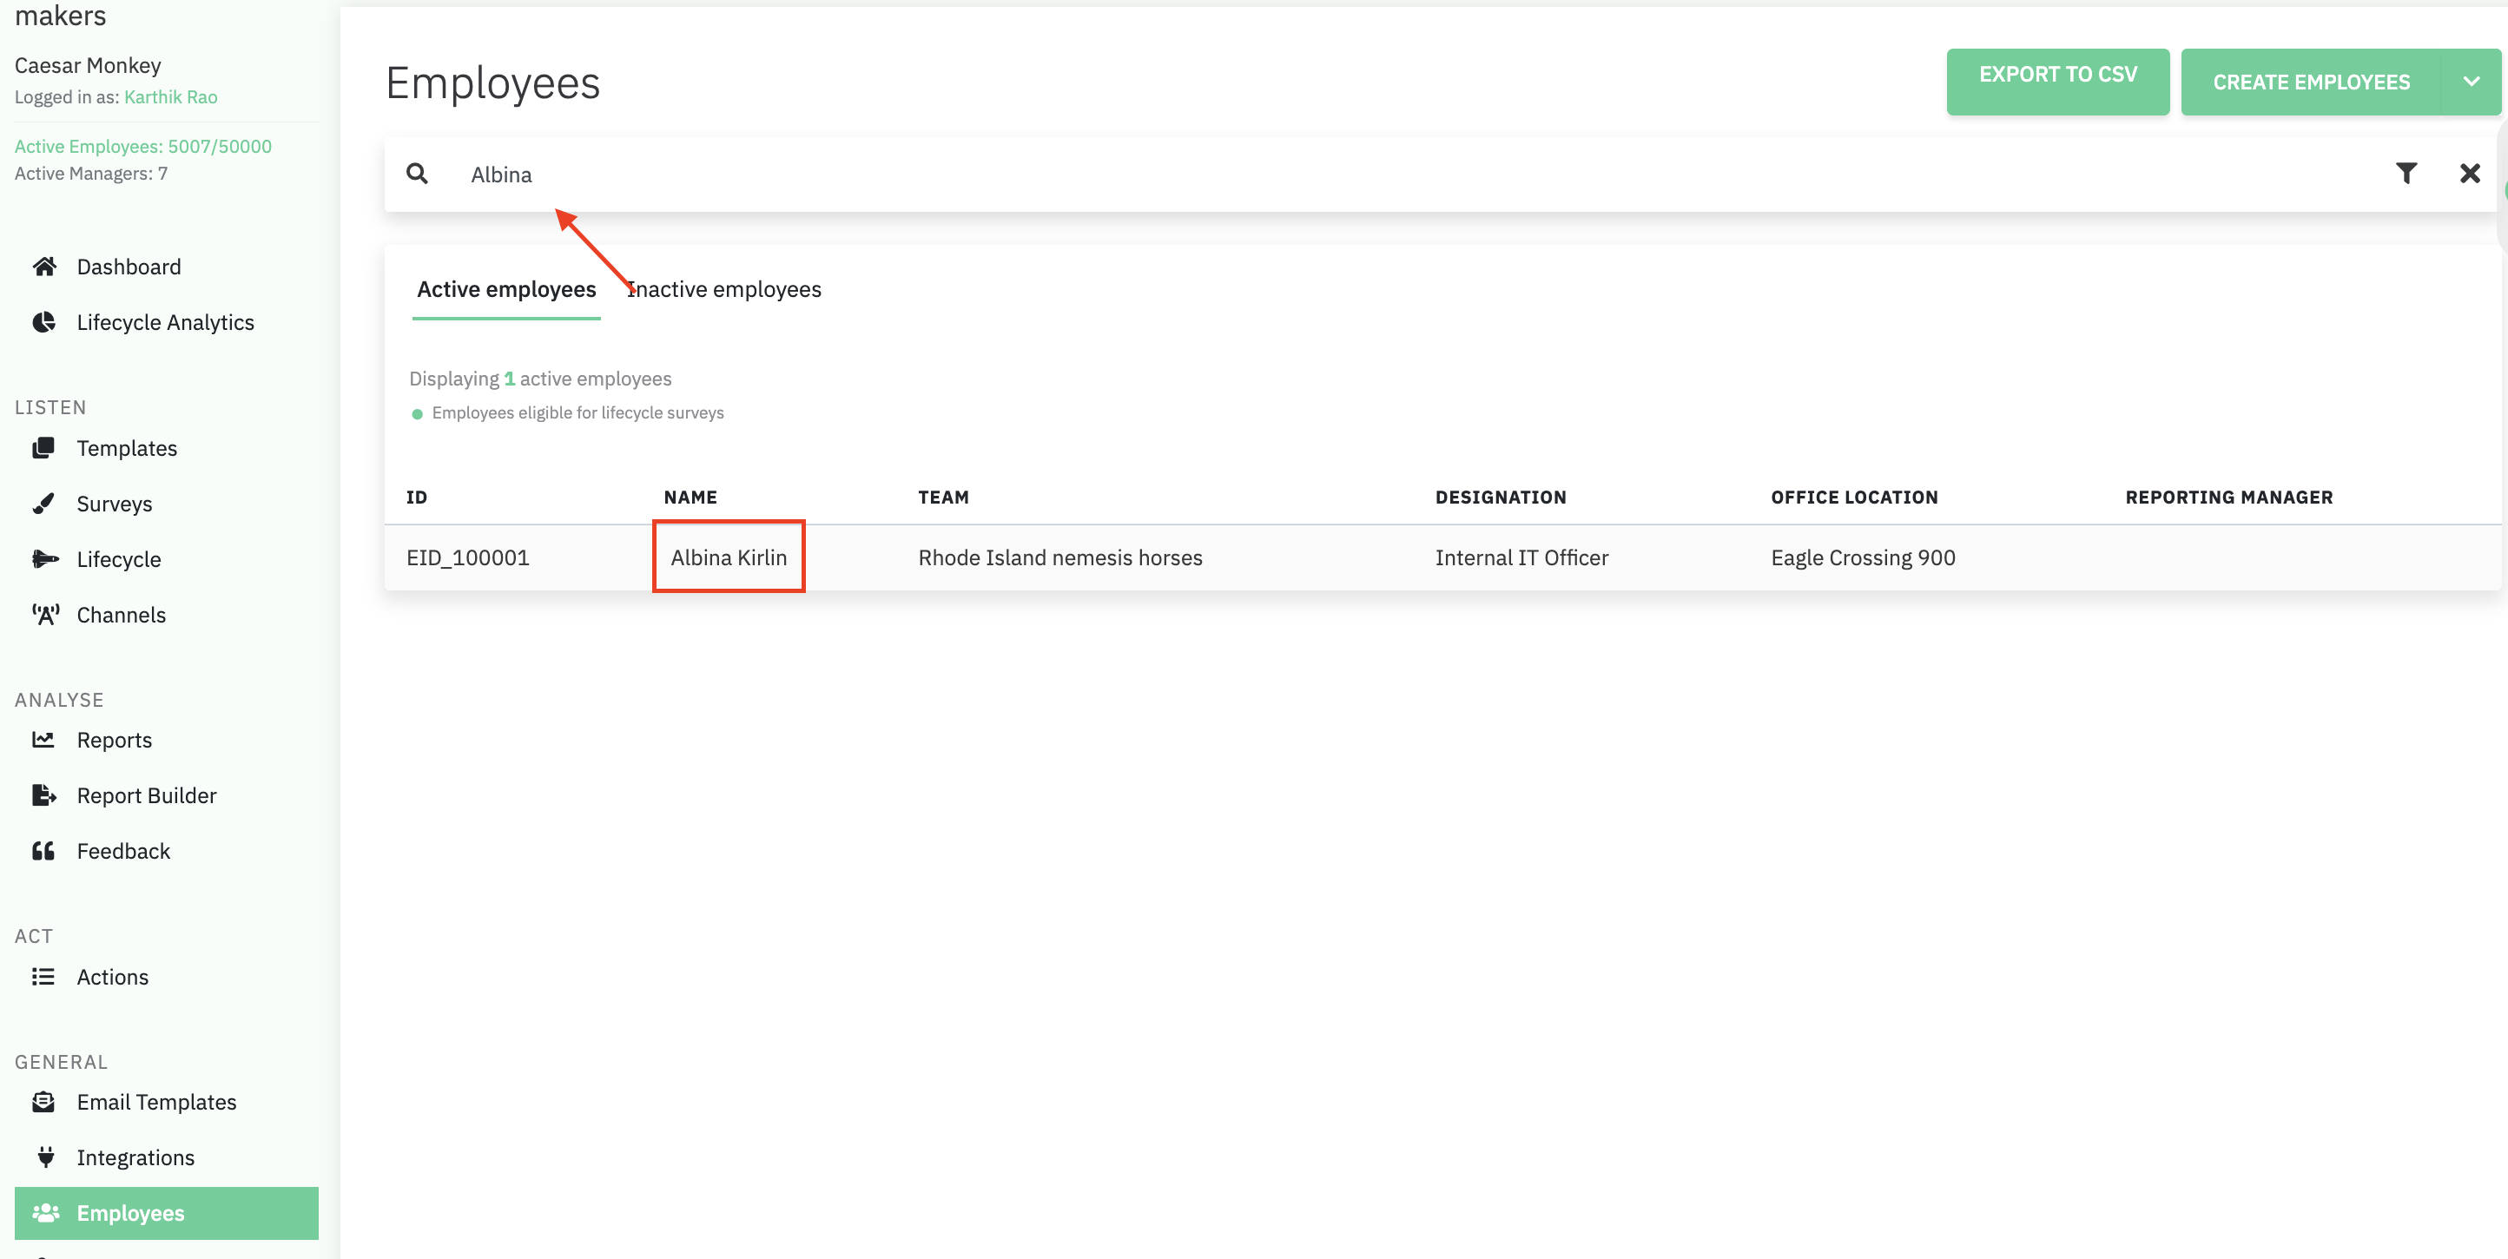2508x1259 pixels.
Task: Click the magnifying glass search icon
Action: 417,174
